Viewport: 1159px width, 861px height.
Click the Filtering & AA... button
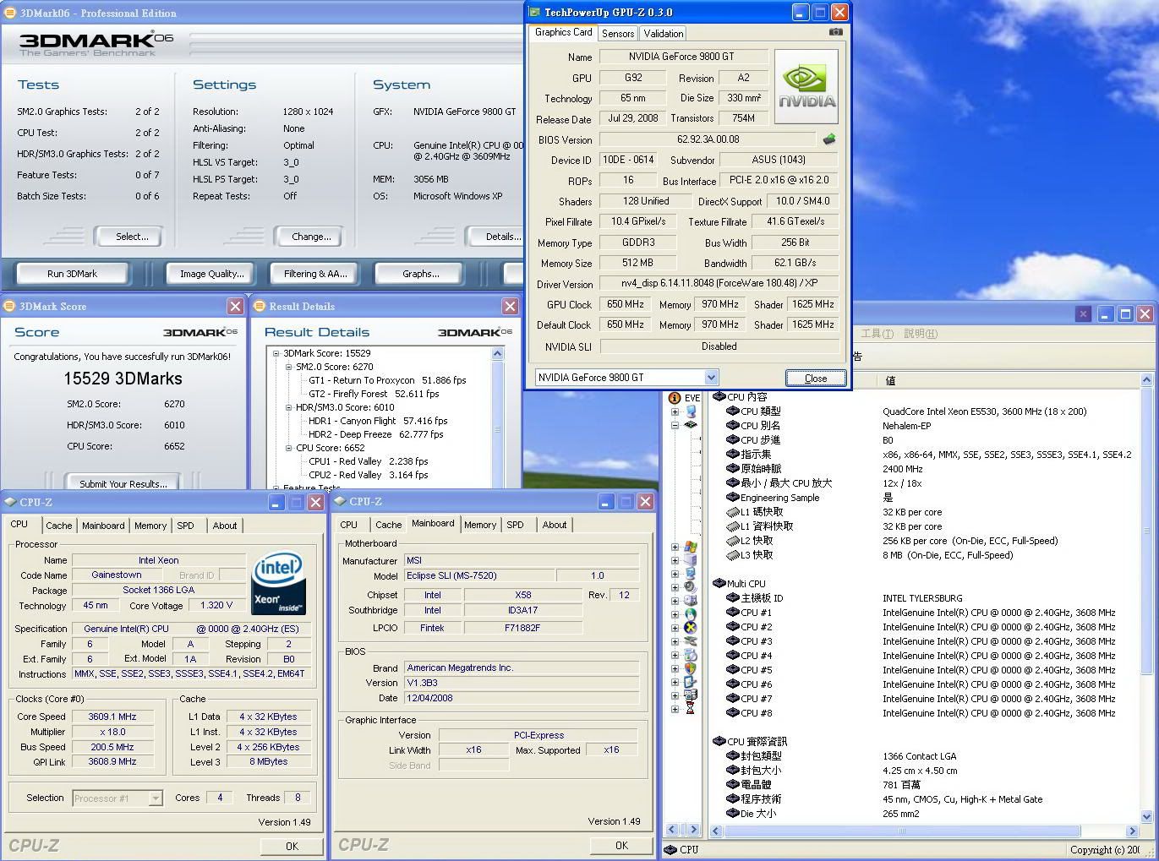(315, 274)
